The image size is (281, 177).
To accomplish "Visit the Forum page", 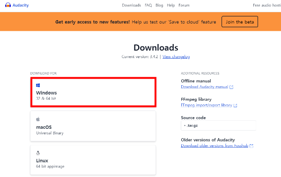I will tap(184, 5).
